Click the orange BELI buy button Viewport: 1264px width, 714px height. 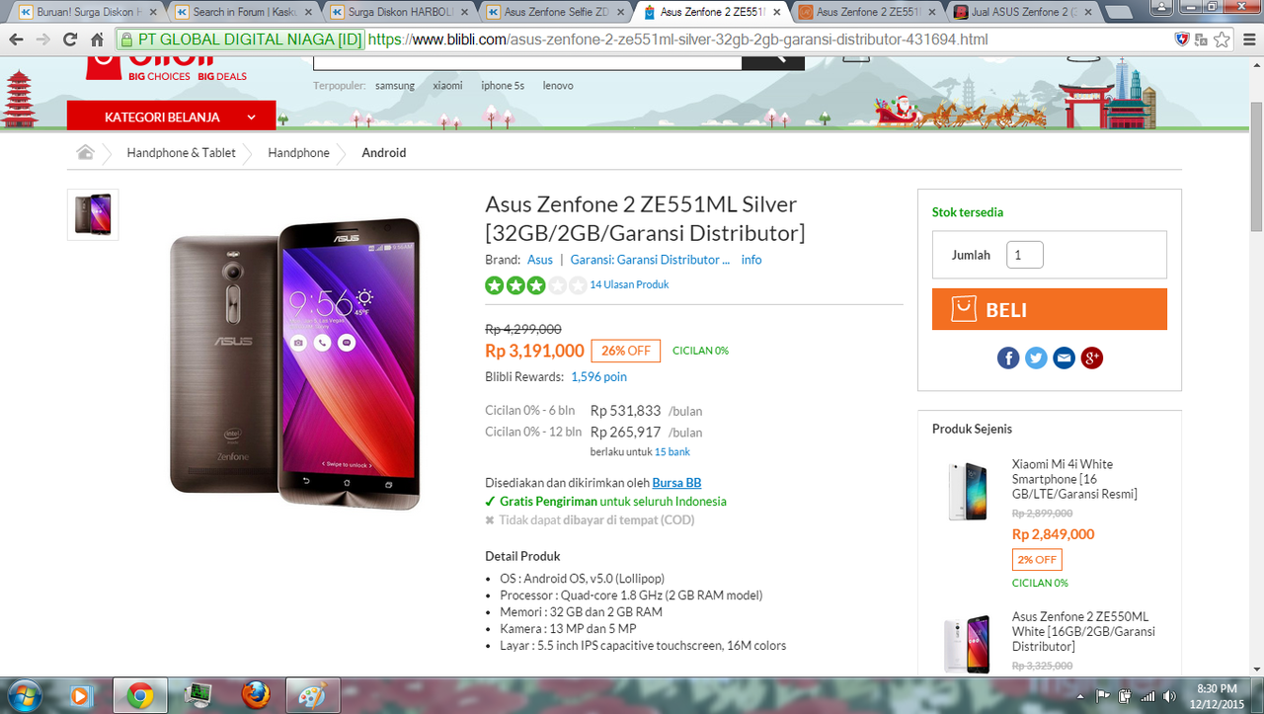click(x=1050, y=309)
